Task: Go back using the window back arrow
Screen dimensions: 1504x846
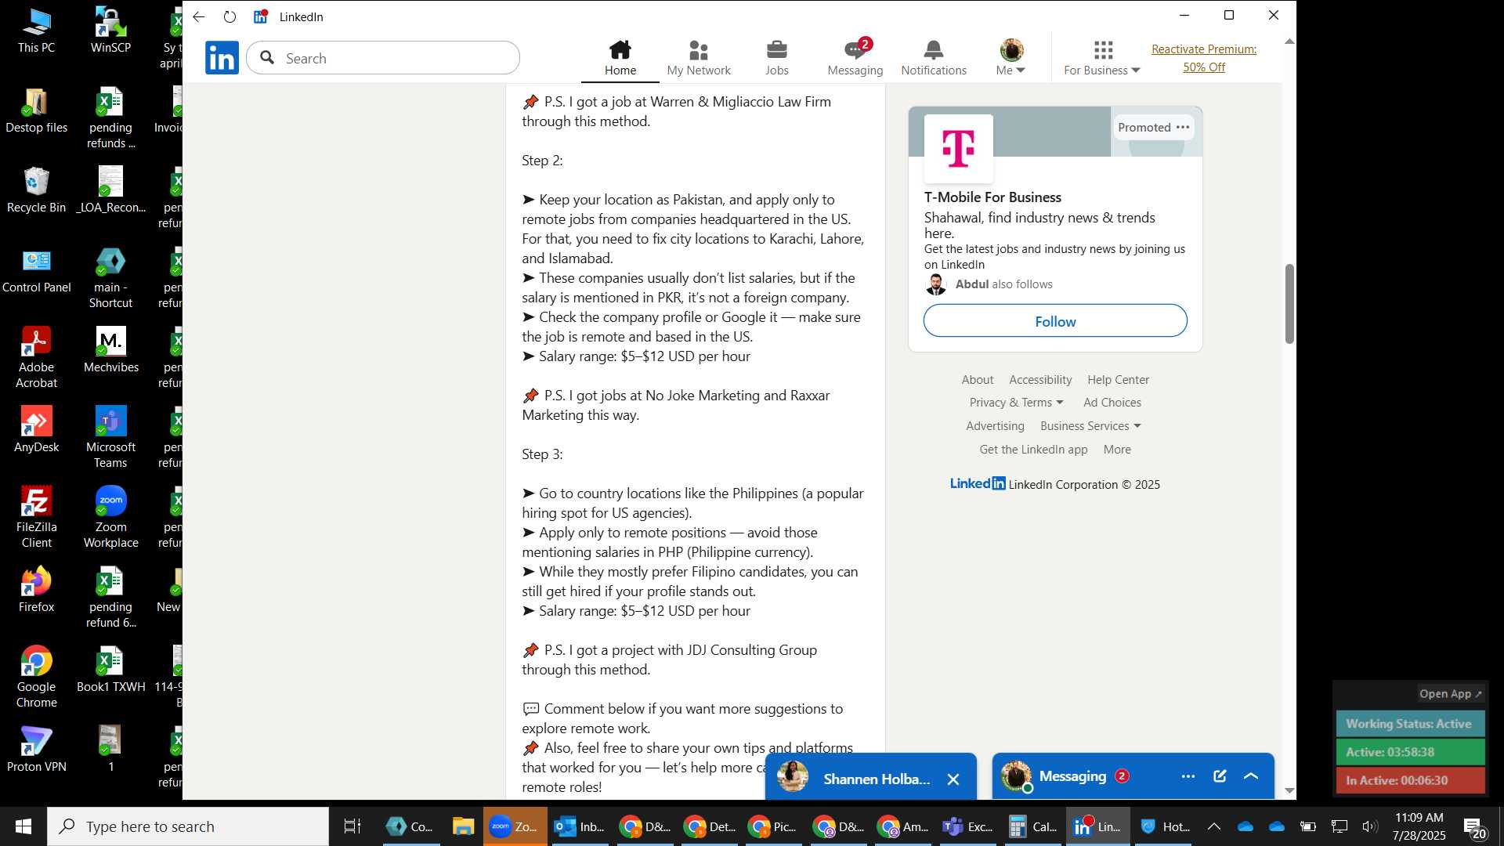Action: tap(199, 16)
